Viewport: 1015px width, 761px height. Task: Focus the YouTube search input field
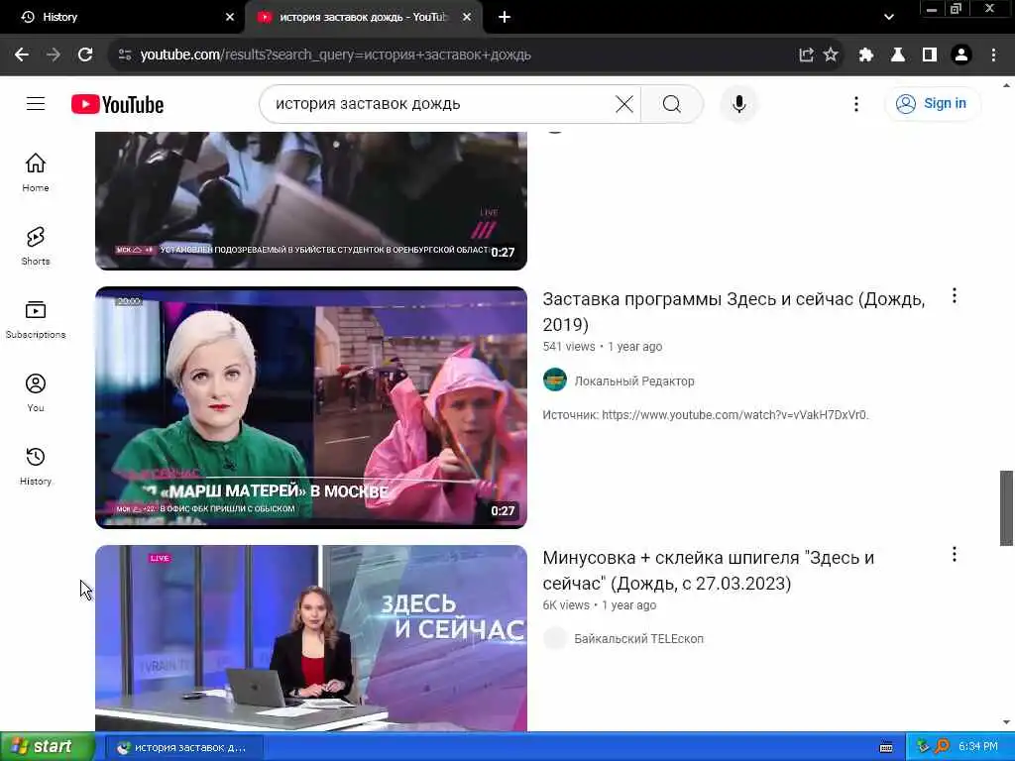point(440,103)
